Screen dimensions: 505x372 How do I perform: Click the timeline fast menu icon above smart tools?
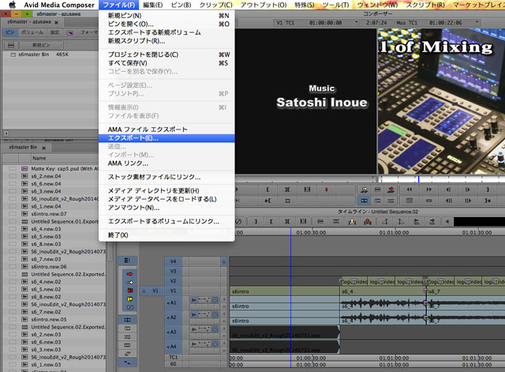(x=127, y=260)
